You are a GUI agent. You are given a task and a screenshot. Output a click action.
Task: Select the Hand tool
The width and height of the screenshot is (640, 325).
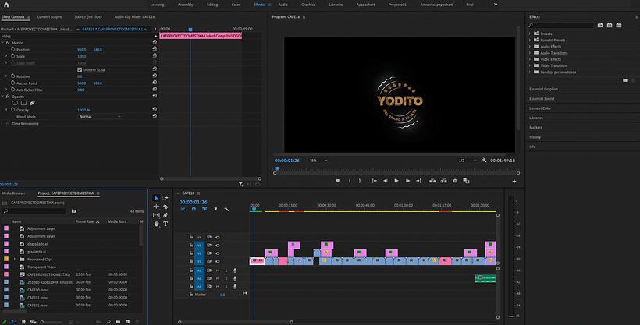coord(156,224)
